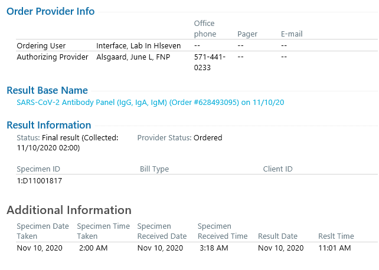Select the Additional Information heading
This screenshot has height=270, width=379.
click(x=69, y=210)
